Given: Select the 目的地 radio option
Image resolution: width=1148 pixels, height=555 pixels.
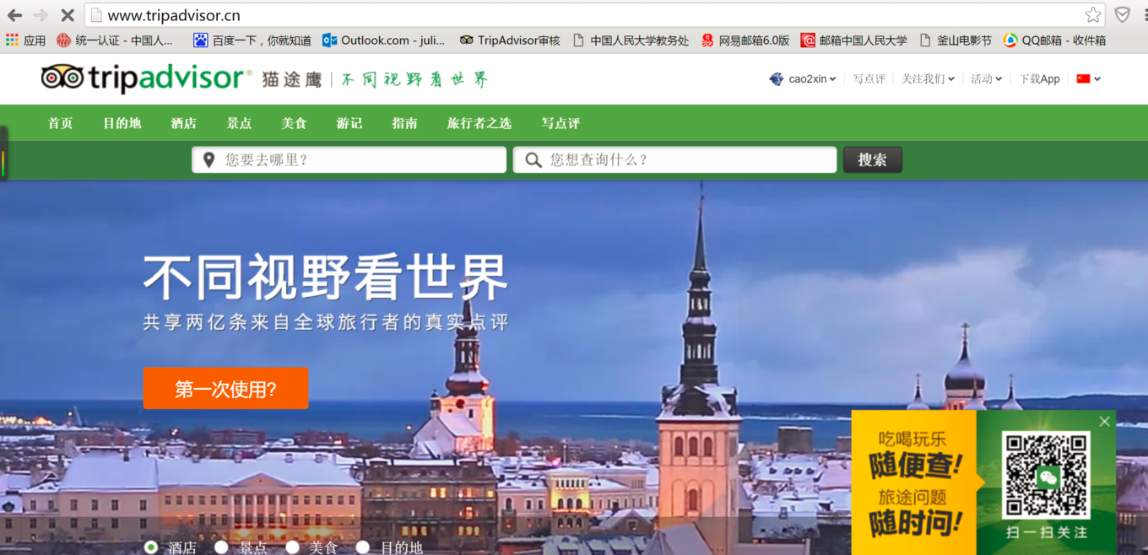Looking at the screenshot, I should (362, 547).
